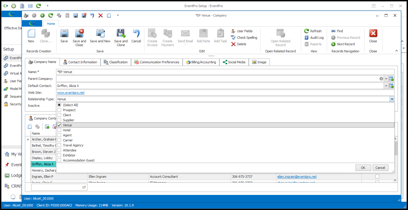Expand the Archer, Graham row indicator
Screen dimensions: 408x210
coord(28,139)
